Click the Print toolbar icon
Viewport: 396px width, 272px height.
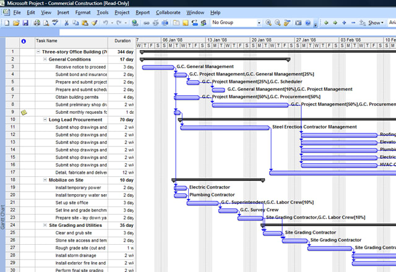point(37,23)
